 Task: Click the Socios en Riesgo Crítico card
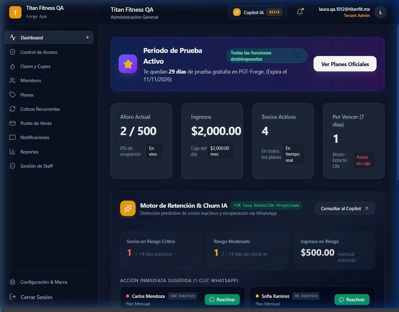point(160,250)
